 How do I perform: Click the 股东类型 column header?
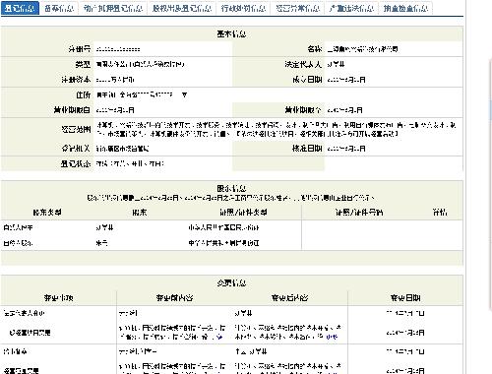pyautogui.click(x=47, y=213)
